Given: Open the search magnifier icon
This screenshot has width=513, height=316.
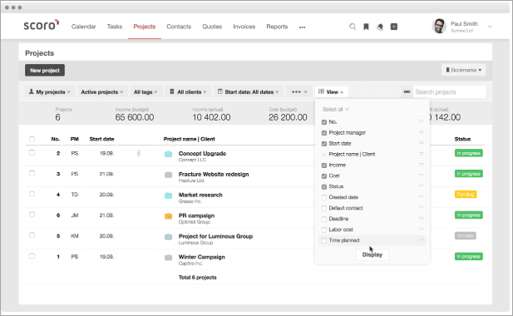Looking at the screenshot, I should tap(353, 27).
